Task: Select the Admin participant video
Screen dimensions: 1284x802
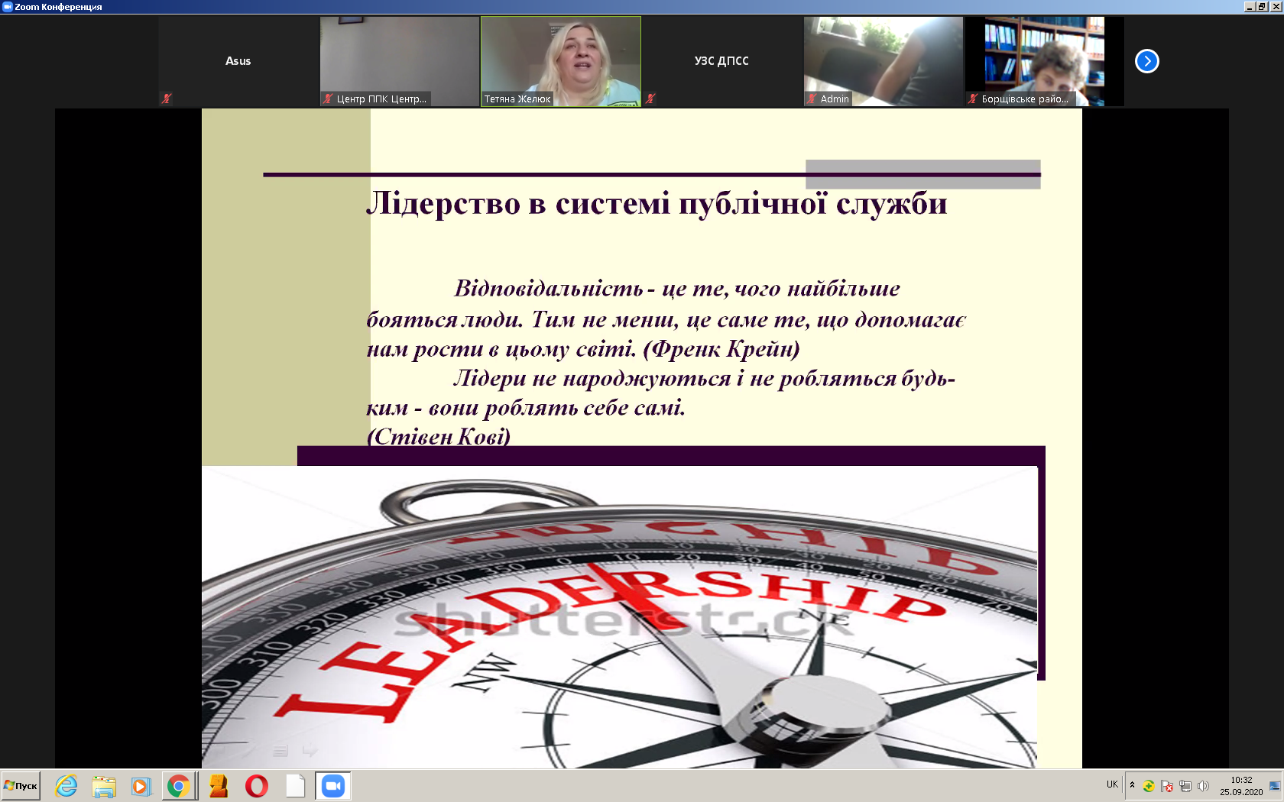Action: 884,61
